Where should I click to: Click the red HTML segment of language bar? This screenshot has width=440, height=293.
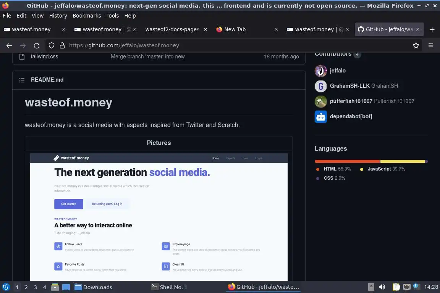347,161
